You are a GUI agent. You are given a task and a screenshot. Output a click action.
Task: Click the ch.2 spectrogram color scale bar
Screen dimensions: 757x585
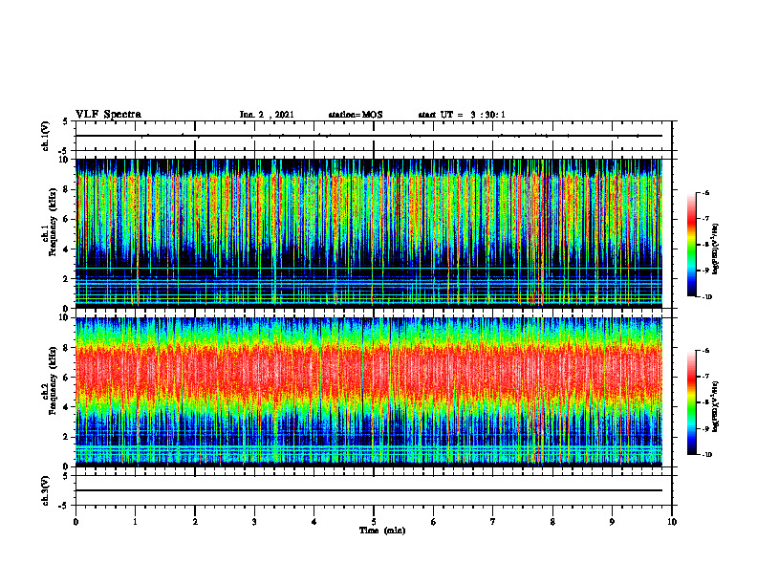[x=691, y=402]
